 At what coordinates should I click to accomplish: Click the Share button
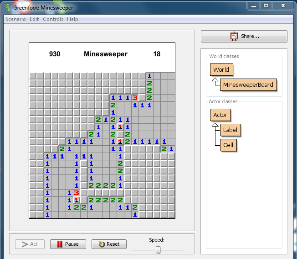coord(244,36)
